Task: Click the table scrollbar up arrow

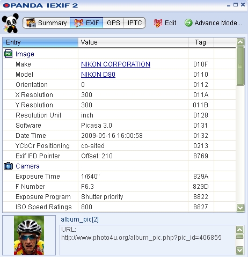Action: (x=240, y=42)
